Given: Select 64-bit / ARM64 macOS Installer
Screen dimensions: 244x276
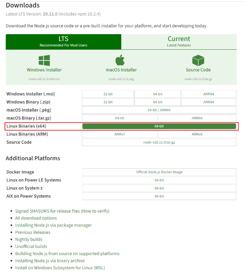Looking at the screenshot, I should pyautogui.click(x=159, y=110).
